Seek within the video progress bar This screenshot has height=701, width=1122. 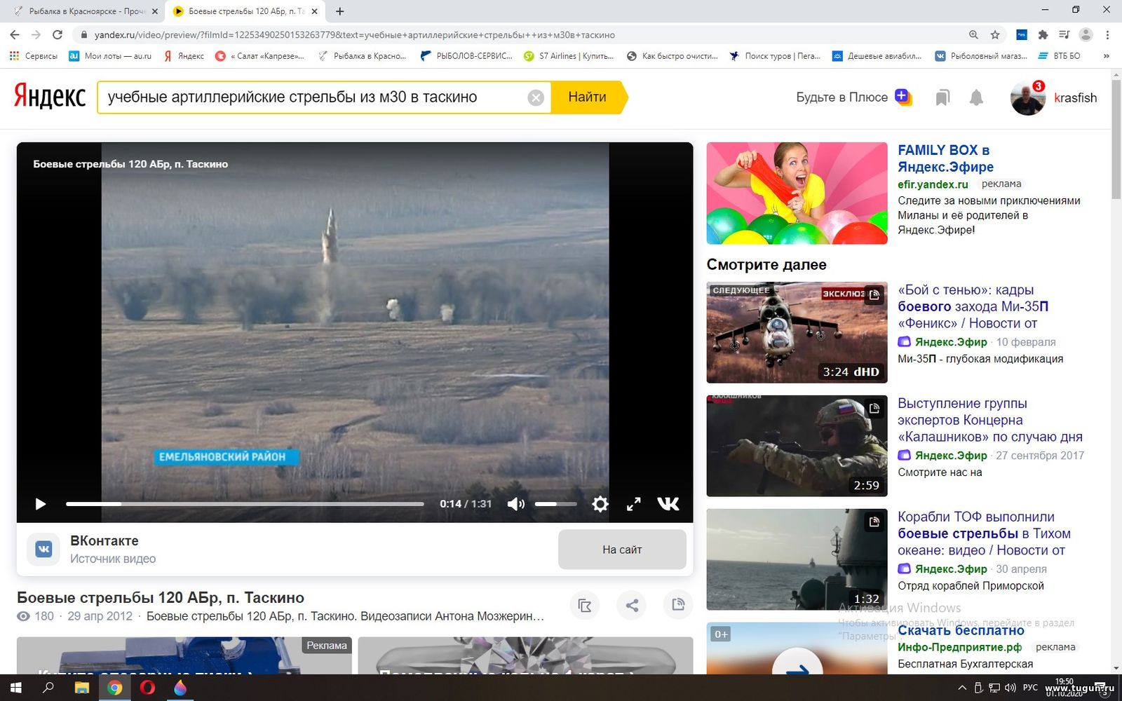point(245,504)
